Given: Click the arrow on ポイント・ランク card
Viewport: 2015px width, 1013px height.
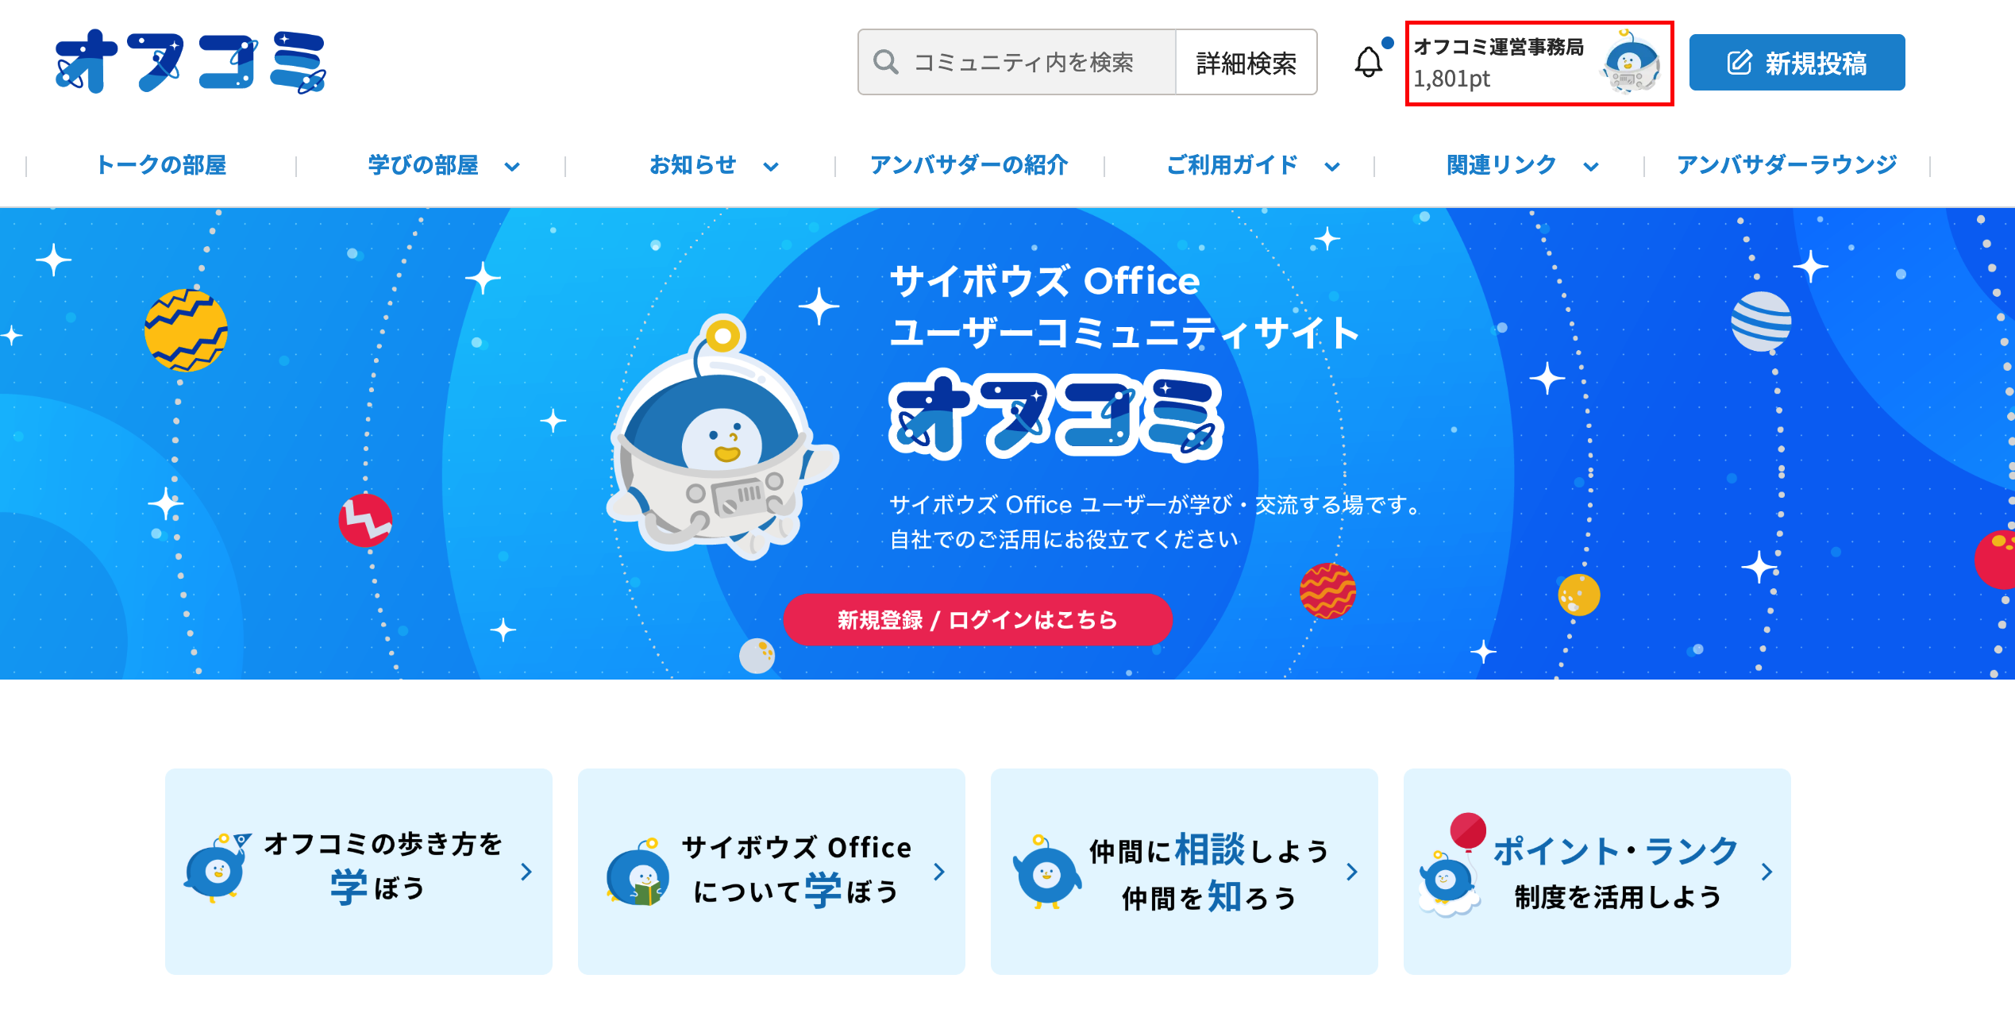Looking at the screenshot, I should tap(1766, 872).
